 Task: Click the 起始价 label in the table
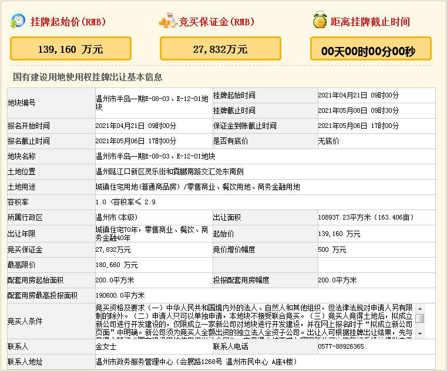pyautogui.click(x=223, y=234)
